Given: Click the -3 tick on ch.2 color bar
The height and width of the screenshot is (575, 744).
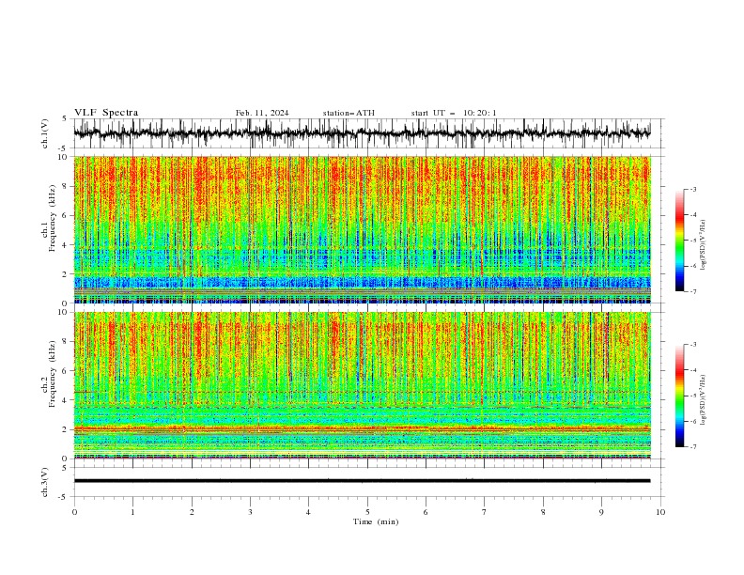Looking at the screenshot, I should [693, 345].
